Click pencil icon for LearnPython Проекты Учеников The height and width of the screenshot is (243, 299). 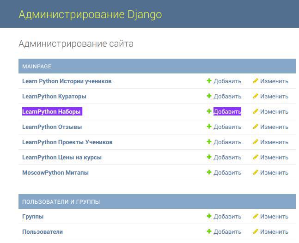click(256, 142)
